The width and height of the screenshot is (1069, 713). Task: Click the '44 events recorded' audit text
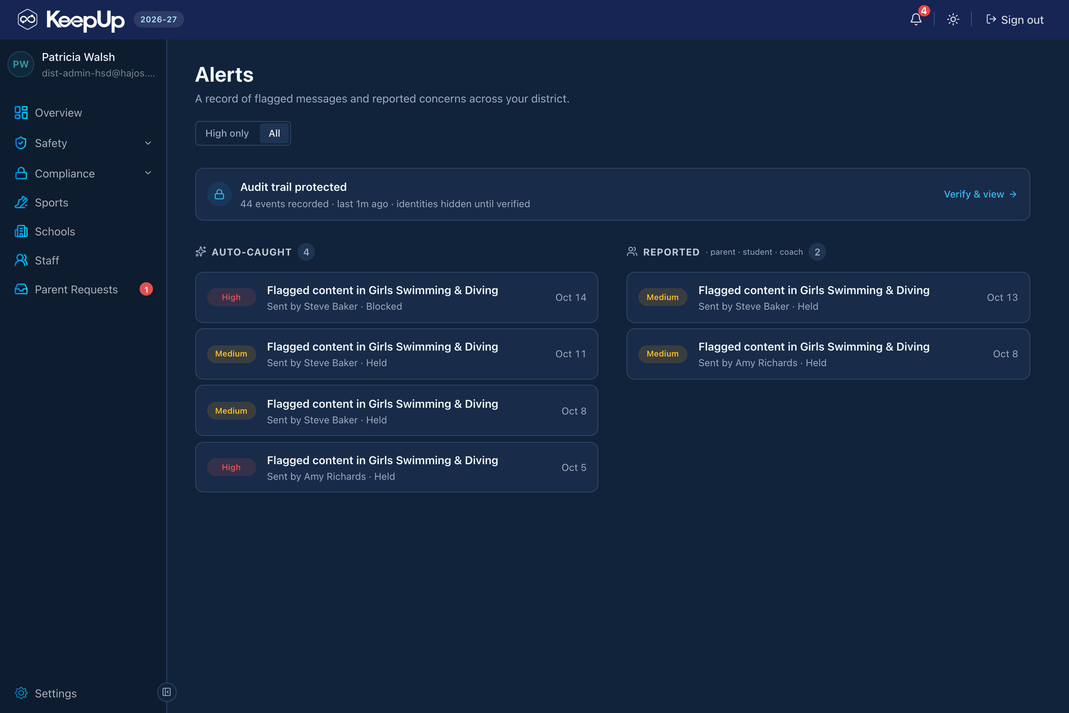tap(284, 204)
